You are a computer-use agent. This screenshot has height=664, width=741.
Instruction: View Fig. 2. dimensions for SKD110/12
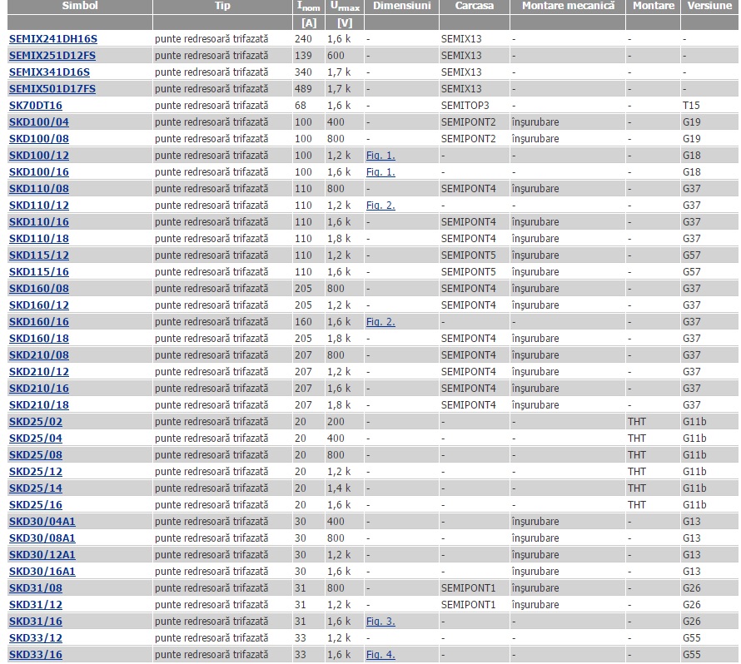click(380, 206)
